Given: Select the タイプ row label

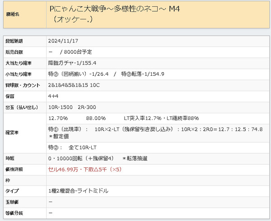Looking at the screenshot, I should tap(12, 191).
